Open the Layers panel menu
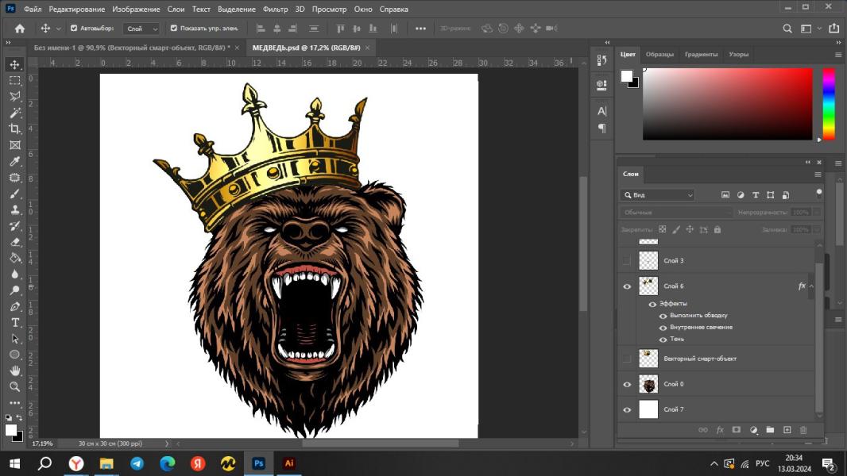Image resolution: width=847 pixels, height=476 pixels. click(x=818, y=174)
